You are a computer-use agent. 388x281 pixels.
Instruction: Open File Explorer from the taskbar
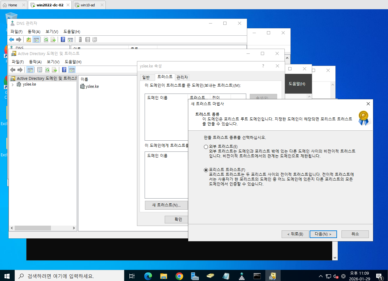[163, 276]
